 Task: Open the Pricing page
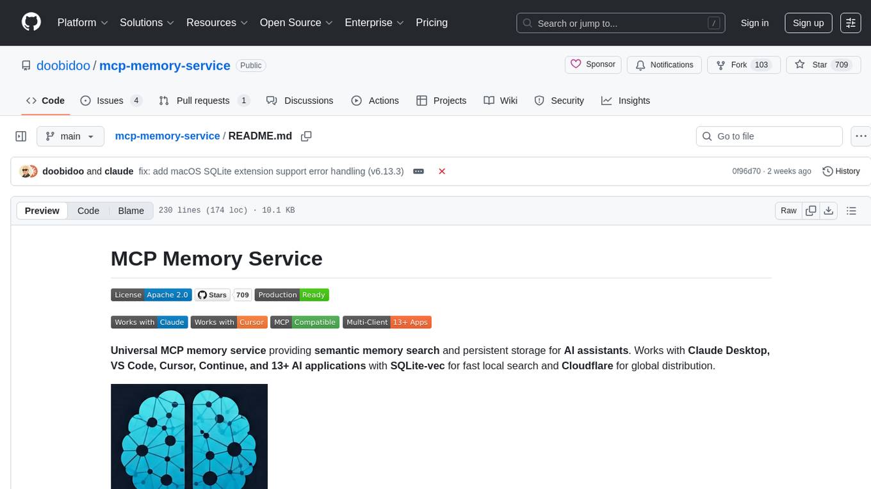click(432, 22)
